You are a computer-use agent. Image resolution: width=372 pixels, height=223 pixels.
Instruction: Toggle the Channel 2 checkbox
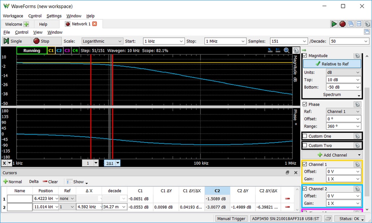coord(305,189)
